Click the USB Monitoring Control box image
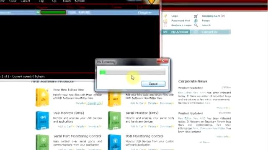Screen dimensions: 268x150 click(x=114, y=142)
